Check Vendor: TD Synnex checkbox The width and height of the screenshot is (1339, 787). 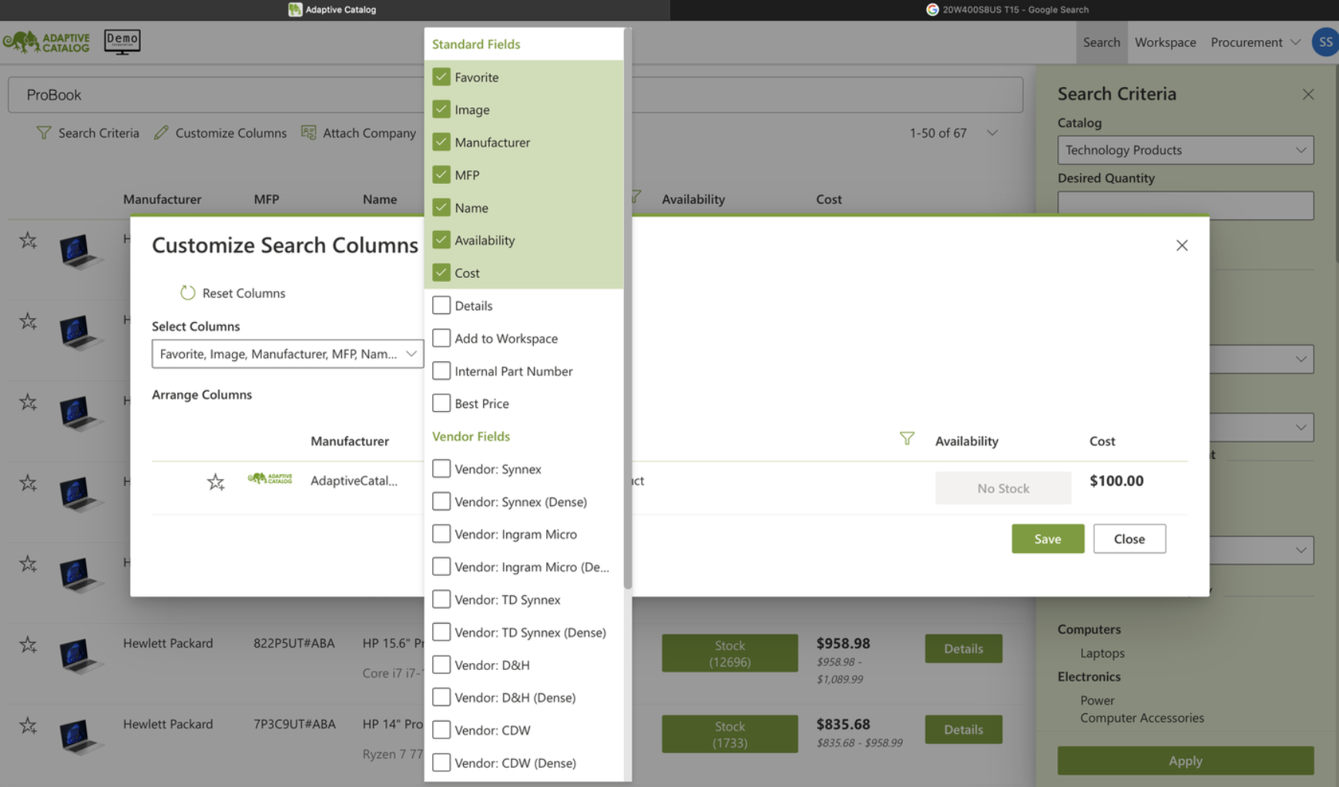pos(441,599)
